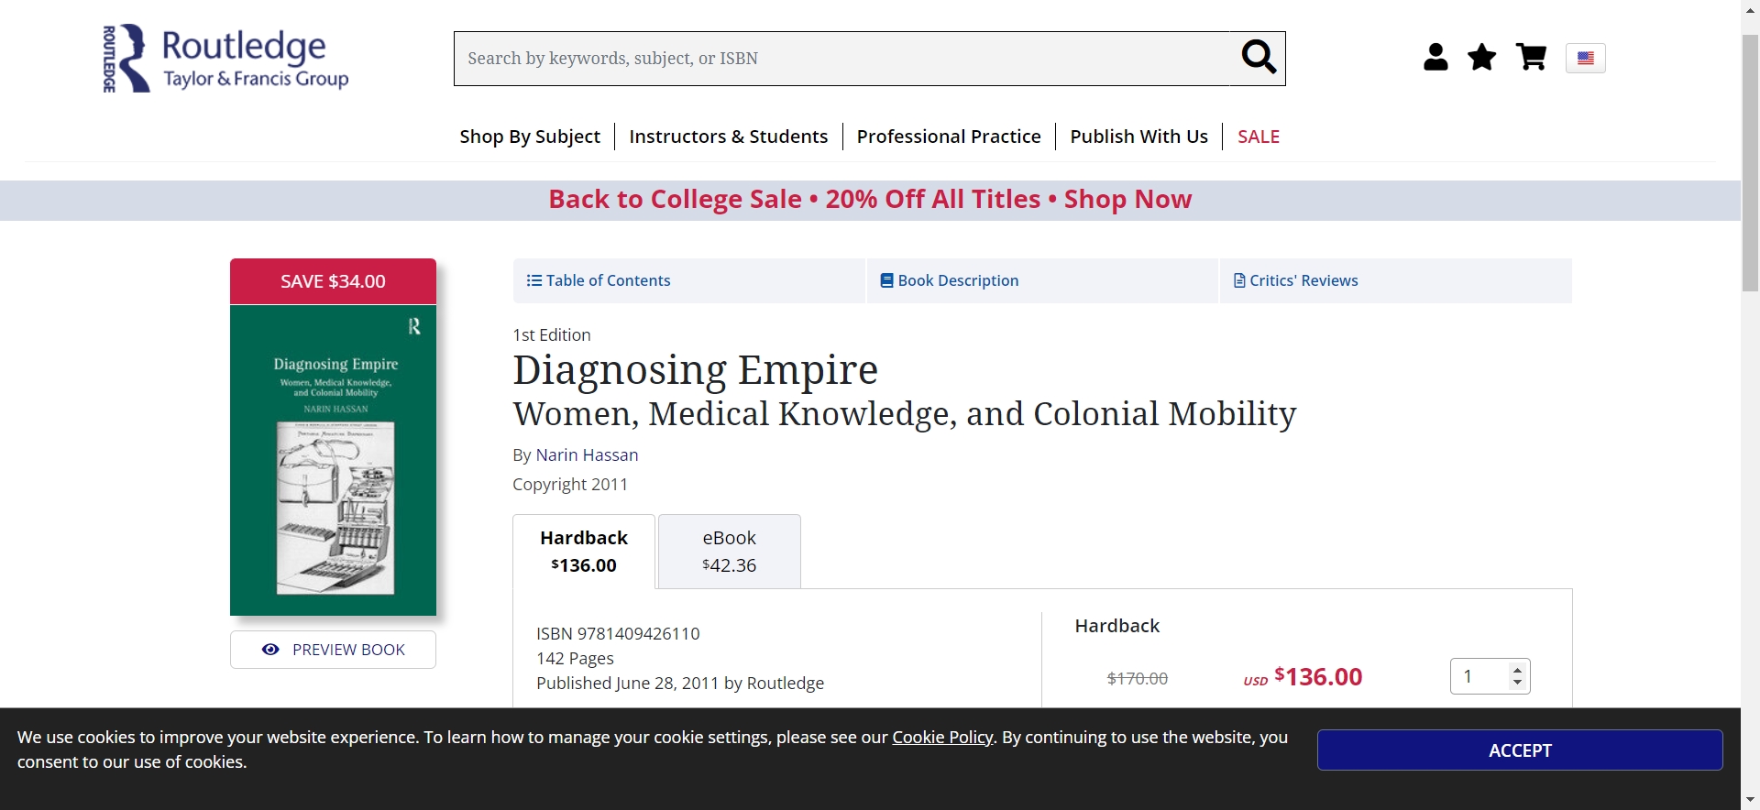Jump to Table of Contents

(x=599, y=280)
